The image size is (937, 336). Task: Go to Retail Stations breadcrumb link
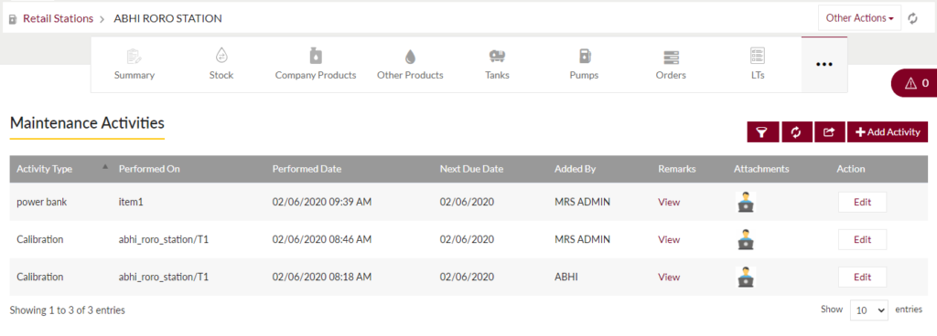(58, 18)
